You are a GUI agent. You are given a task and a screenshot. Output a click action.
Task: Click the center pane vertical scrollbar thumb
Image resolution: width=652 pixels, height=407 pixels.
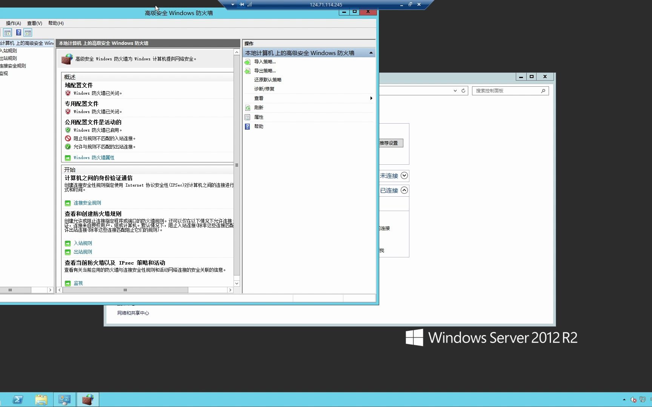tap(237, 165)
